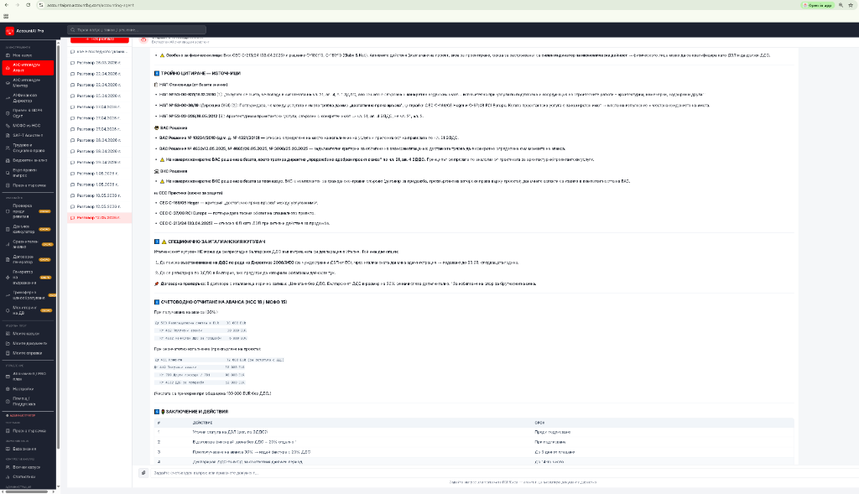Click the Open in app button
The image size is (859, 494).
click(x=817, y=5)
